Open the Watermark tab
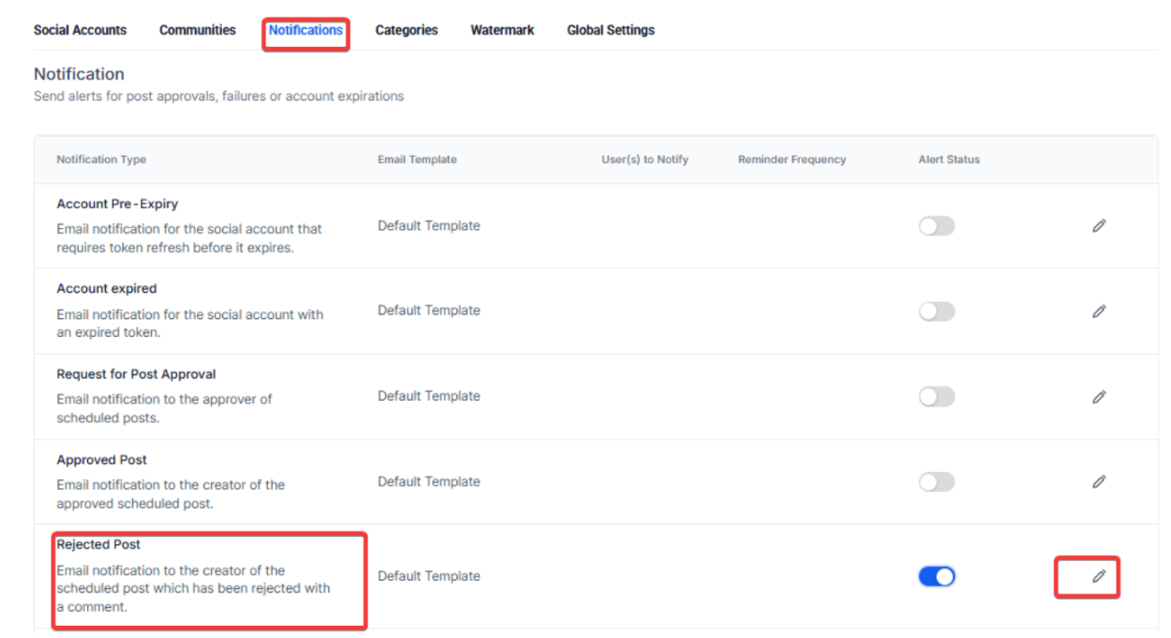Image resolution: width=1171 pixels, height=638 pixels. click(x=502, y=30)
